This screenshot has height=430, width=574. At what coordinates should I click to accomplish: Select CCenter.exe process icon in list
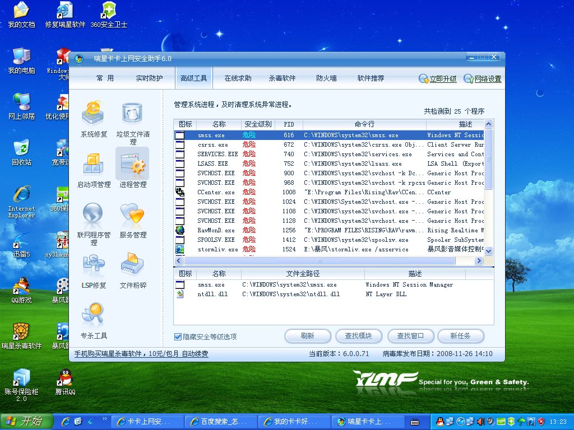(x=180, y=192)
